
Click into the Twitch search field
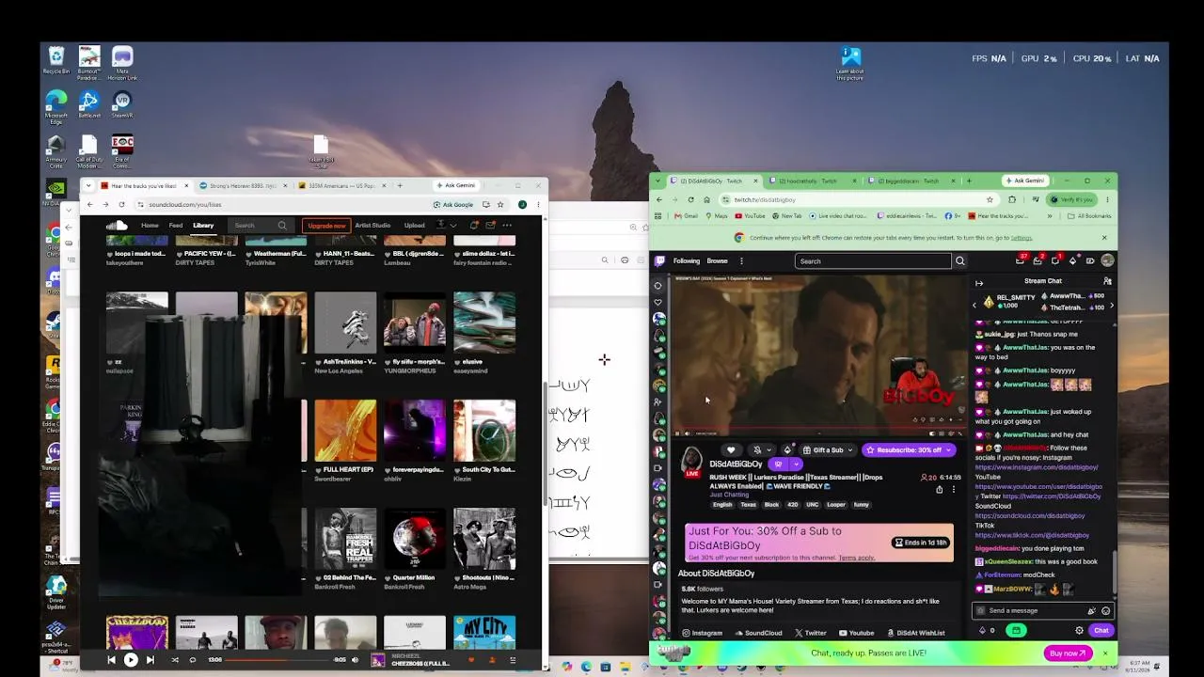[x=873, y=261]
